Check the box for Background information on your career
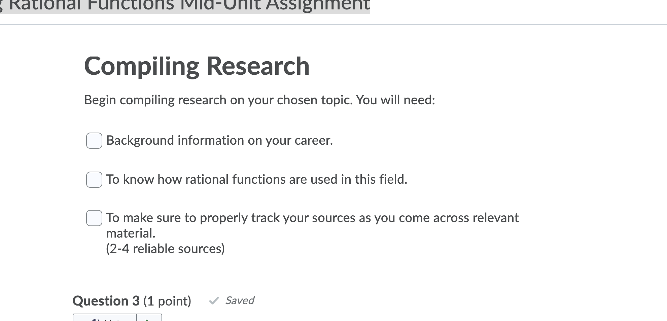Screen dimensions: 667x321 (94, 141)
